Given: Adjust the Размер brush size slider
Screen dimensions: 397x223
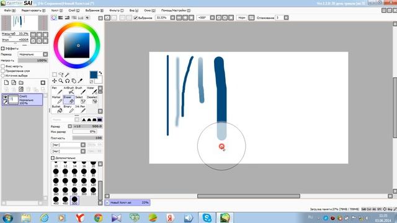Looking at the screenshot, I should pos(87,126).
